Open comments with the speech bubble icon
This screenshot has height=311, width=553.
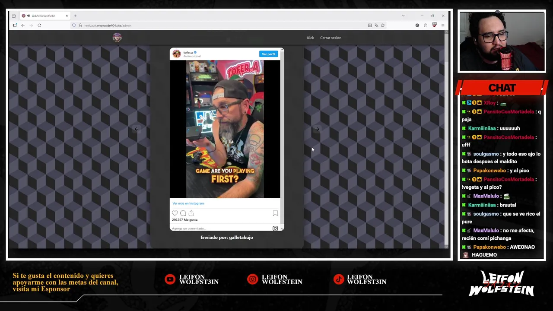[x=183, y=213]
